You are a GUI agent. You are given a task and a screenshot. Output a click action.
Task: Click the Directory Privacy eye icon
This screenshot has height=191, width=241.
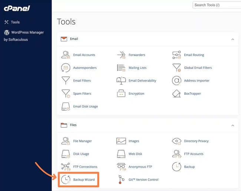pyautogui.click(x=176, y=141)
